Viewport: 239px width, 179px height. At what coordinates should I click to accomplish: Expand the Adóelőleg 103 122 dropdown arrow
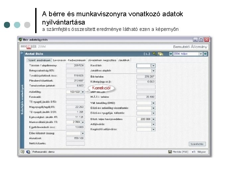click(x=83, y=92)
